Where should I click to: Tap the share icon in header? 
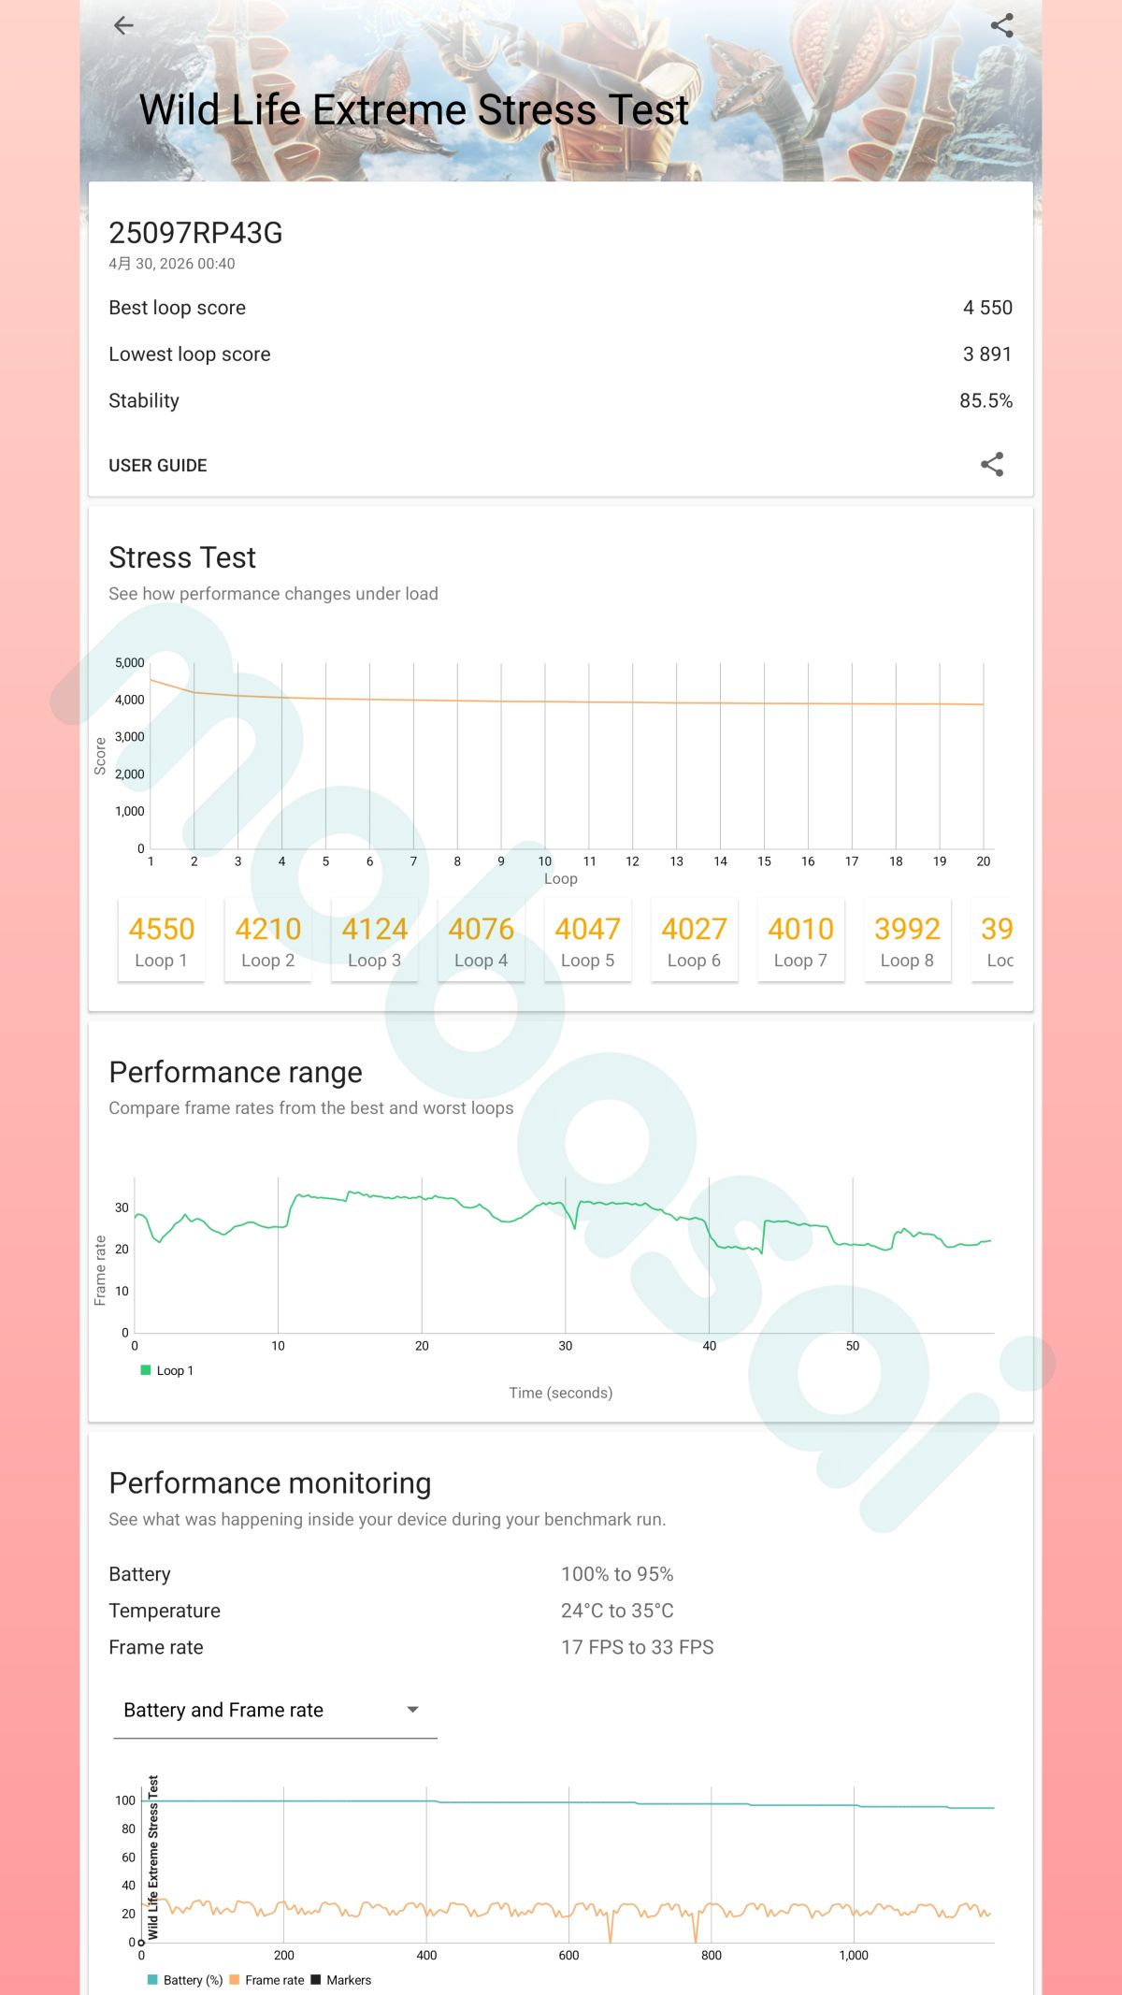click(x=1001, y=25)
